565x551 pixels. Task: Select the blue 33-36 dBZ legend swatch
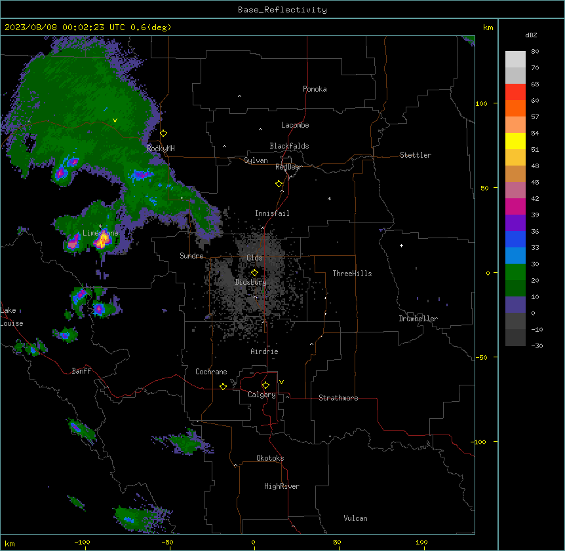coord(515,239)
